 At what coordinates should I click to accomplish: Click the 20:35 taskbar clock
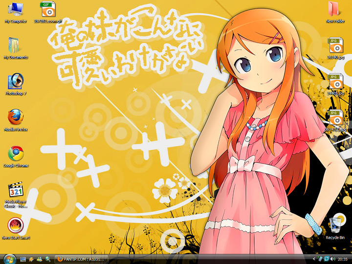tap(343, 259)
